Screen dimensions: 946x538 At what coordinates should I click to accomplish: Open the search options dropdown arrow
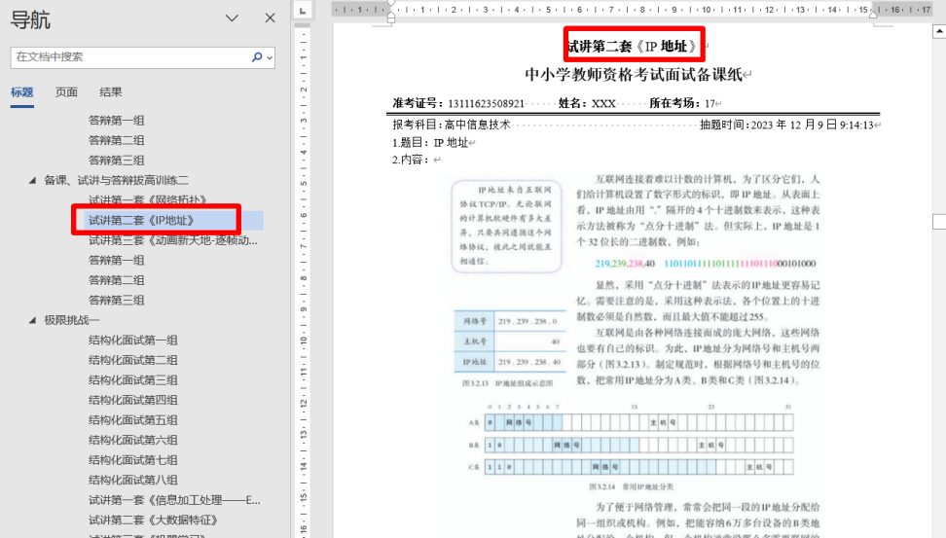[x=269, y=58]
